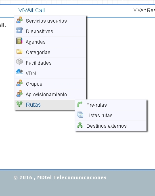Screen dimensions: 155x196
Task: Click the Aprovisionamiento users icon
Action: pos(19,93)
